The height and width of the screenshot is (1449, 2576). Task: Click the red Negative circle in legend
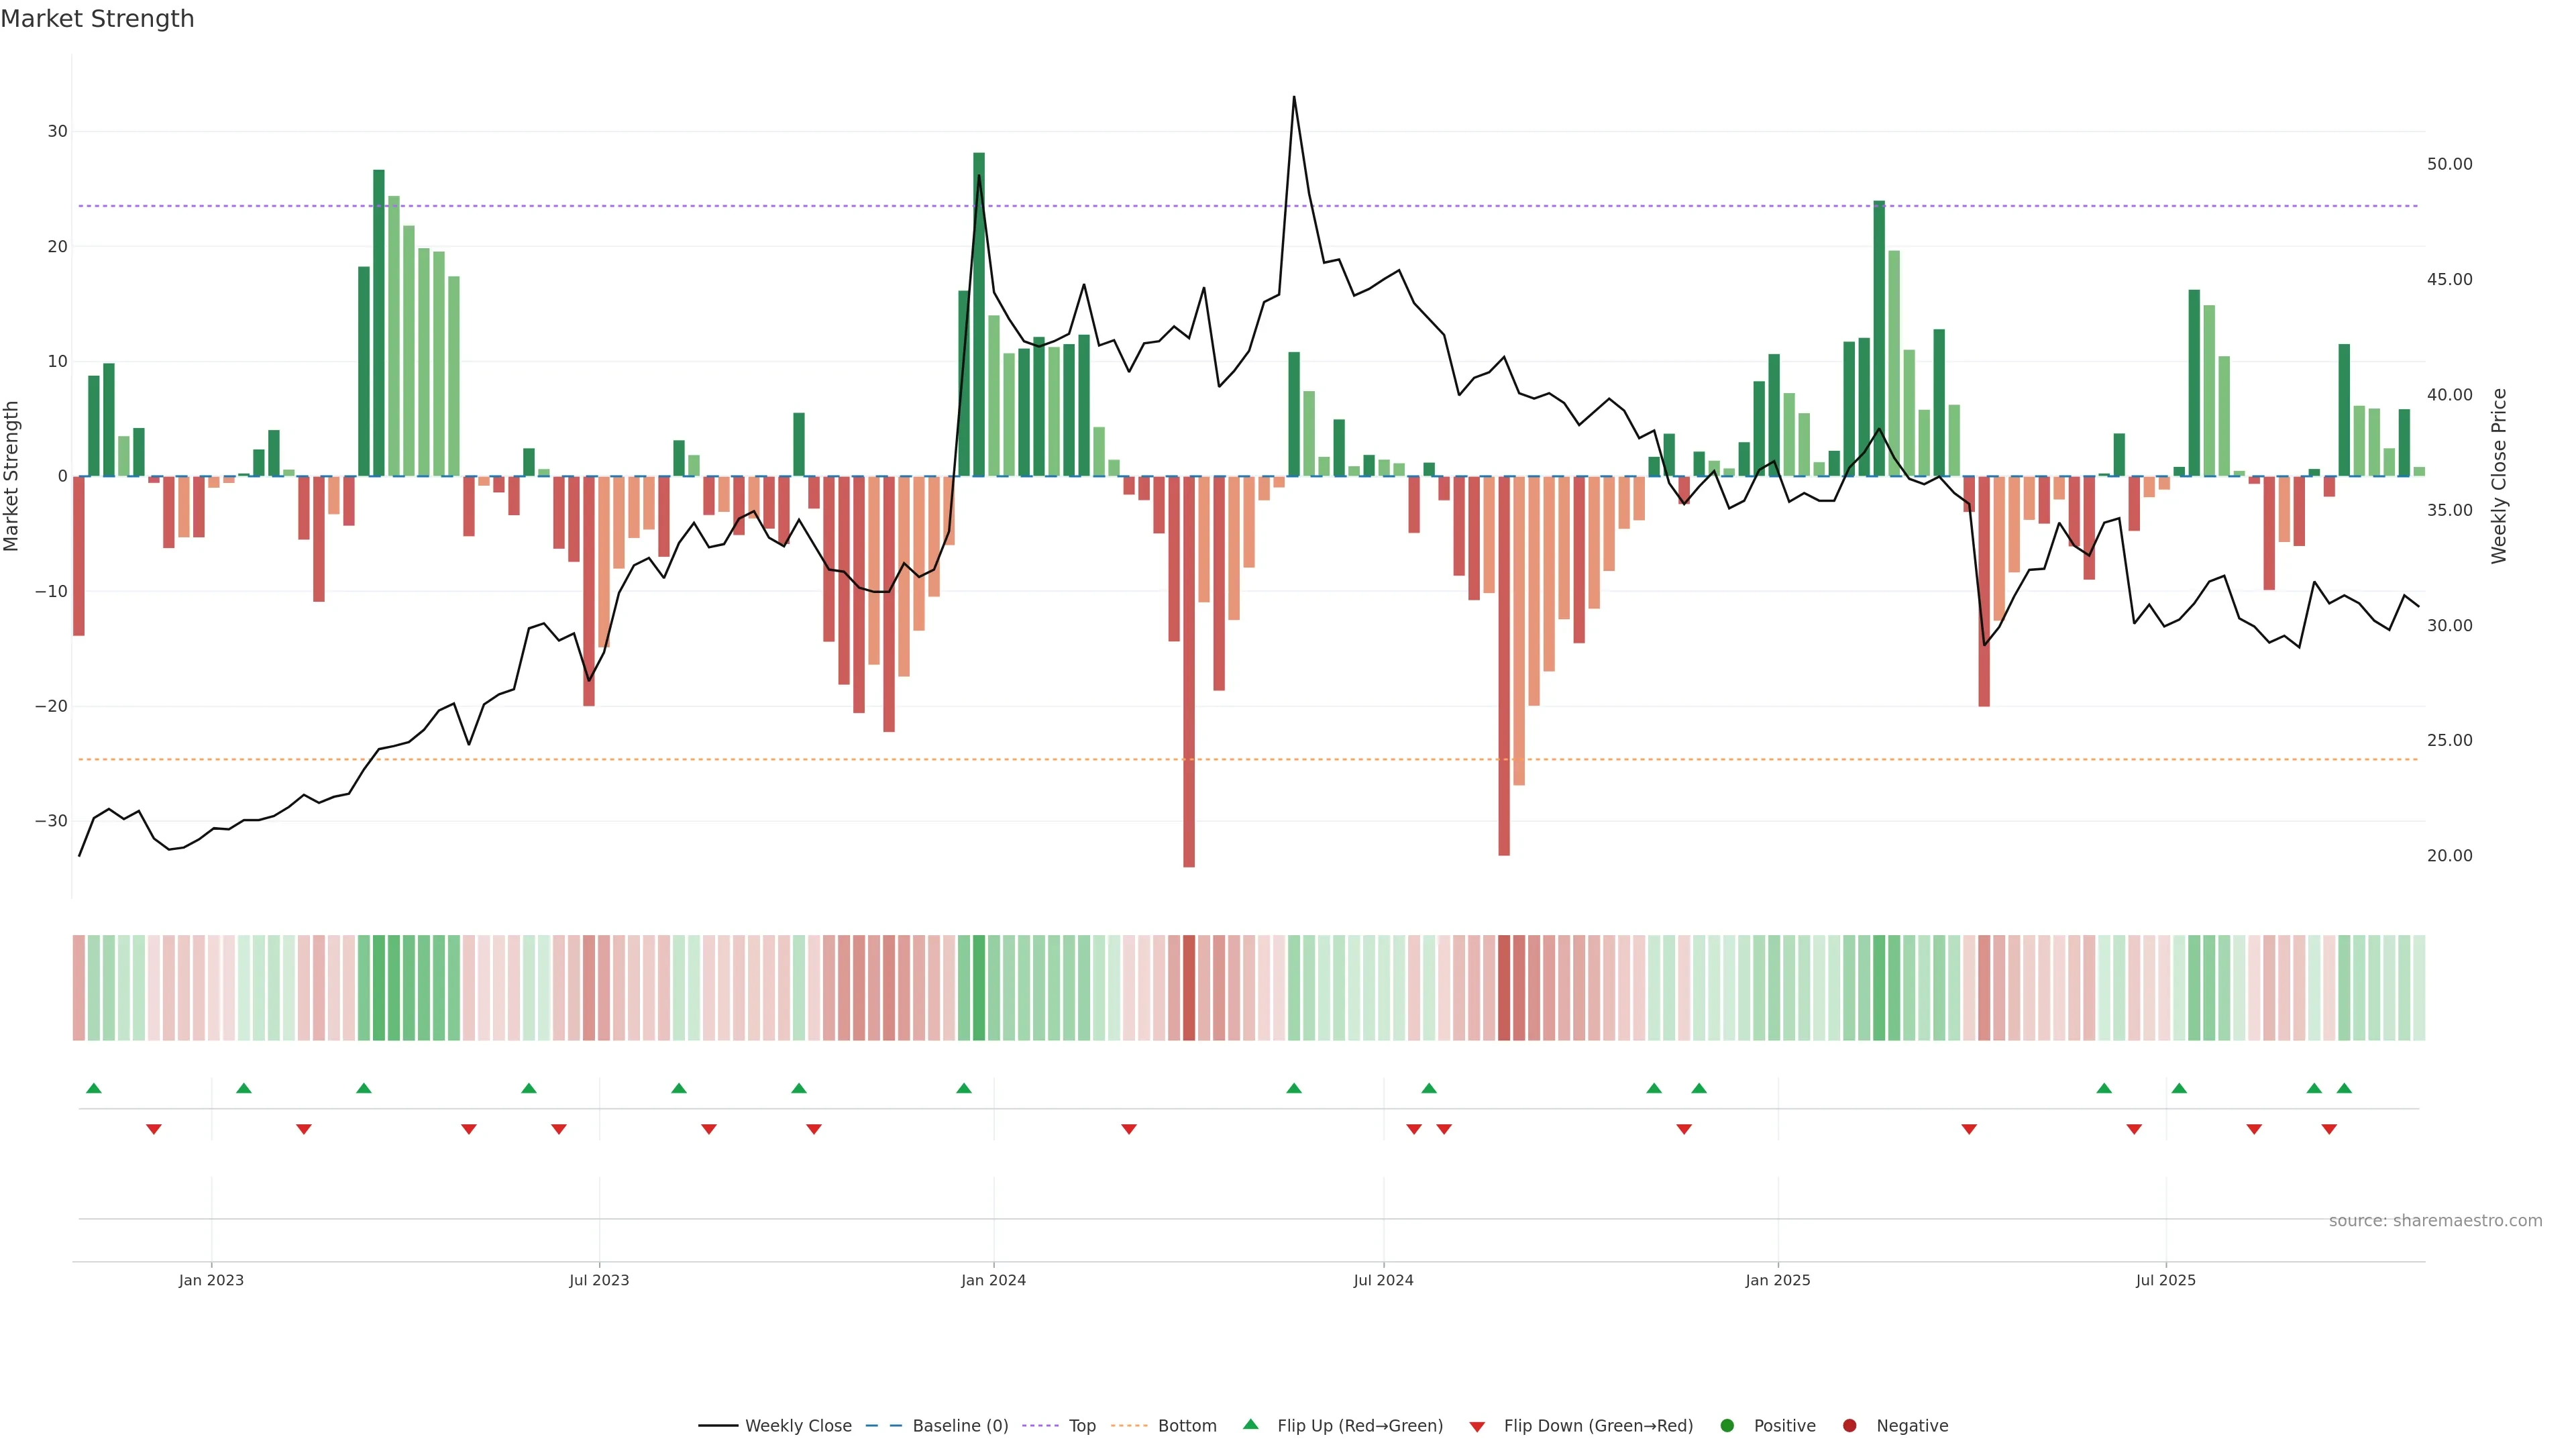click(1849, 1426)
